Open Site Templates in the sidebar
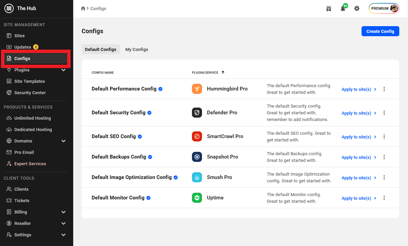Image resolution: width=408 pixels, height=246 pixels. point(36,81)
